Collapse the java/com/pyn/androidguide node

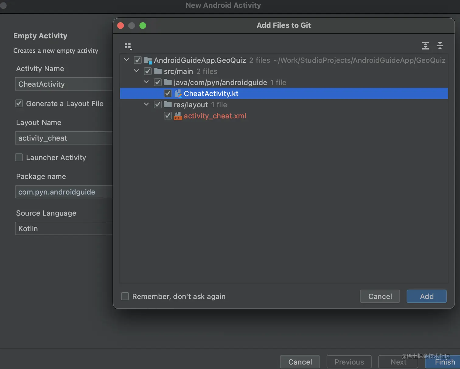click(147, 82)
